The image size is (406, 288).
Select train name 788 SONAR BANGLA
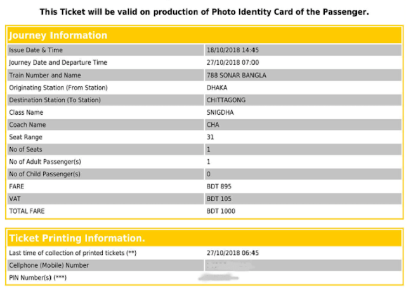point(236,75)
